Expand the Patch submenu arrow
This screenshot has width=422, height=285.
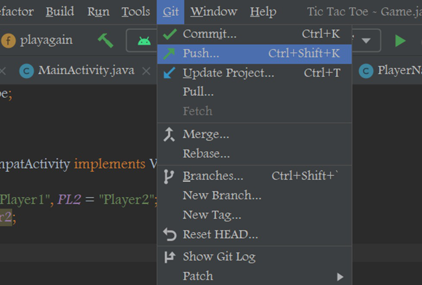pyautogui.click(x=340, y=276)
